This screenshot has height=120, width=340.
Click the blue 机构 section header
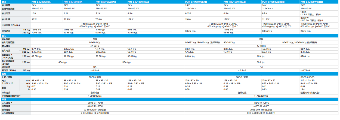tap(4, 74)
